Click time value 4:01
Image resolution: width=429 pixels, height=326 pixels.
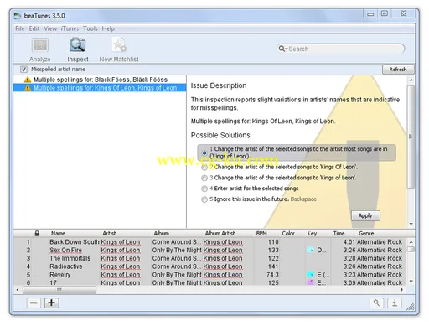click(x=349, y=242)
